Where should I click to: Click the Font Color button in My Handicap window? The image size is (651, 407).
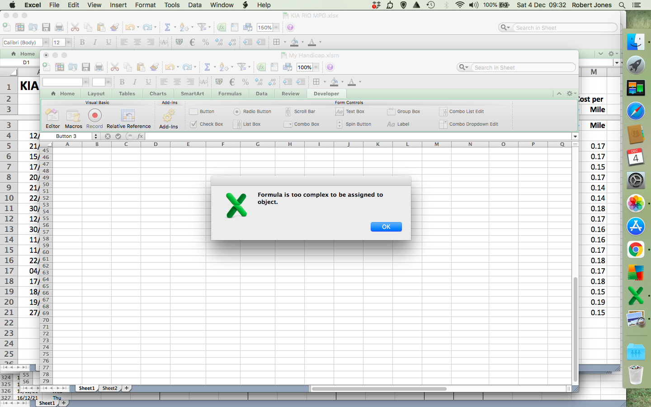click(352, 82)
